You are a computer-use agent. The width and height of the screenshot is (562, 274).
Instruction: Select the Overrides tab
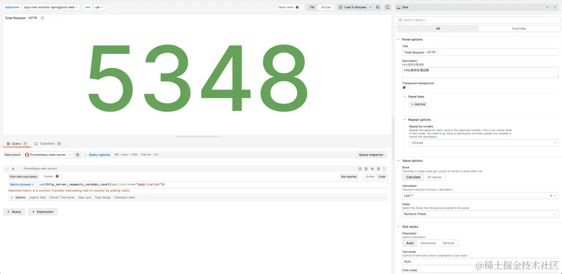(519, 29)
